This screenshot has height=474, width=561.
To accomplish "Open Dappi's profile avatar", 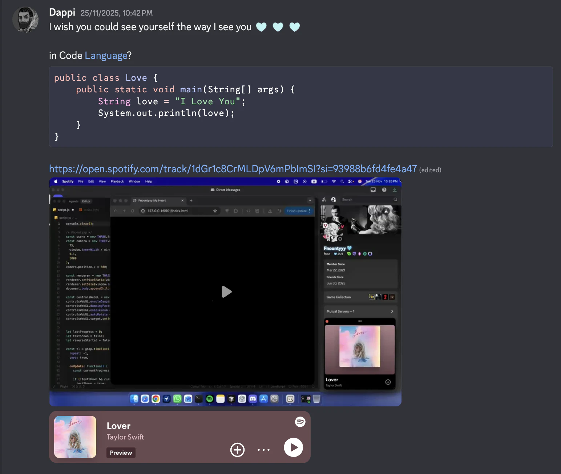I will pyautogui.click(x=25, y=20).
